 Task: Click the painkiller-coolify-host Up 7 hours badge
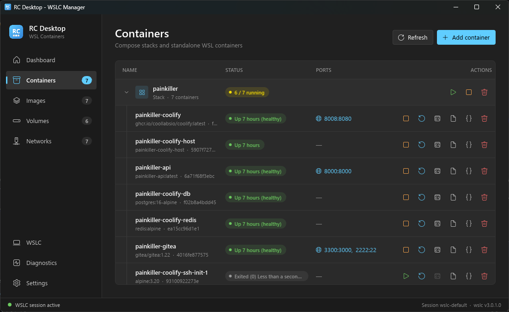click(245, 145)
